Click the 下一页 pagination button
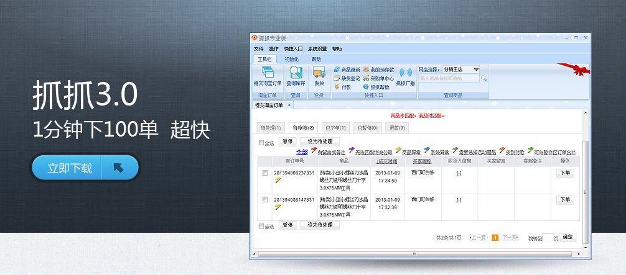Image resolution: width=626 pixels, height=275 pixels. (510, 238)
